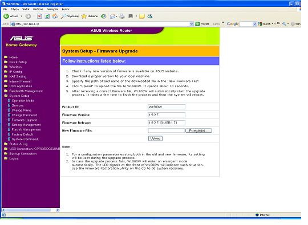This screenshot has height=225, width=308.
Task: Open the Edycja menu
Action: 15,9
